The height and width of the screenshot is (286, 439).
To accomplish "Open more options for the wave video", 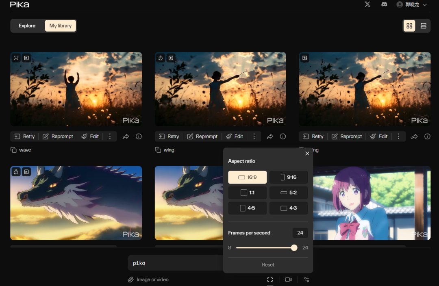I will (x=110, y=136).
